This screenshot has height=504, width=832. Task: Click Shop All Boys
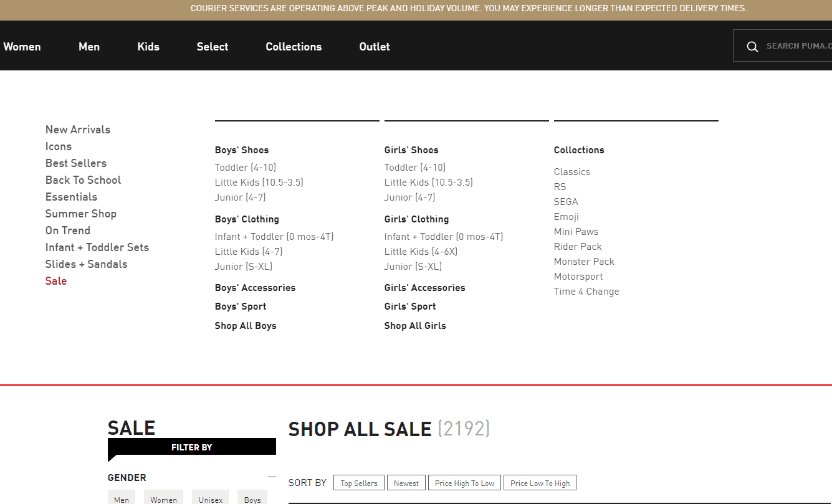[x=246, y=326]
